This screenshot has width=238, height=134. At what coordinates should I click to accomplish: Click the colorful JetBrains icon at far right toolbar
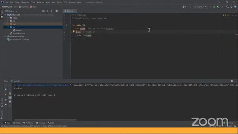coord(235,7)
